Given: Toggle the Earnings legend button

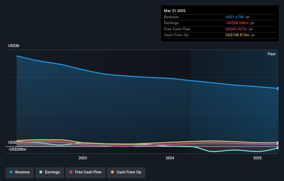Looking at the screenshot, I should [49, 172].
